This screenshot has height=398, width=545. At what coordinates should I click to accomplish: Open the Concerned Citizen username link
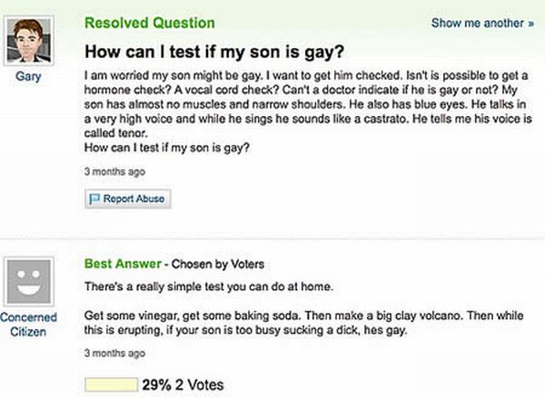(x=27, y=325)
